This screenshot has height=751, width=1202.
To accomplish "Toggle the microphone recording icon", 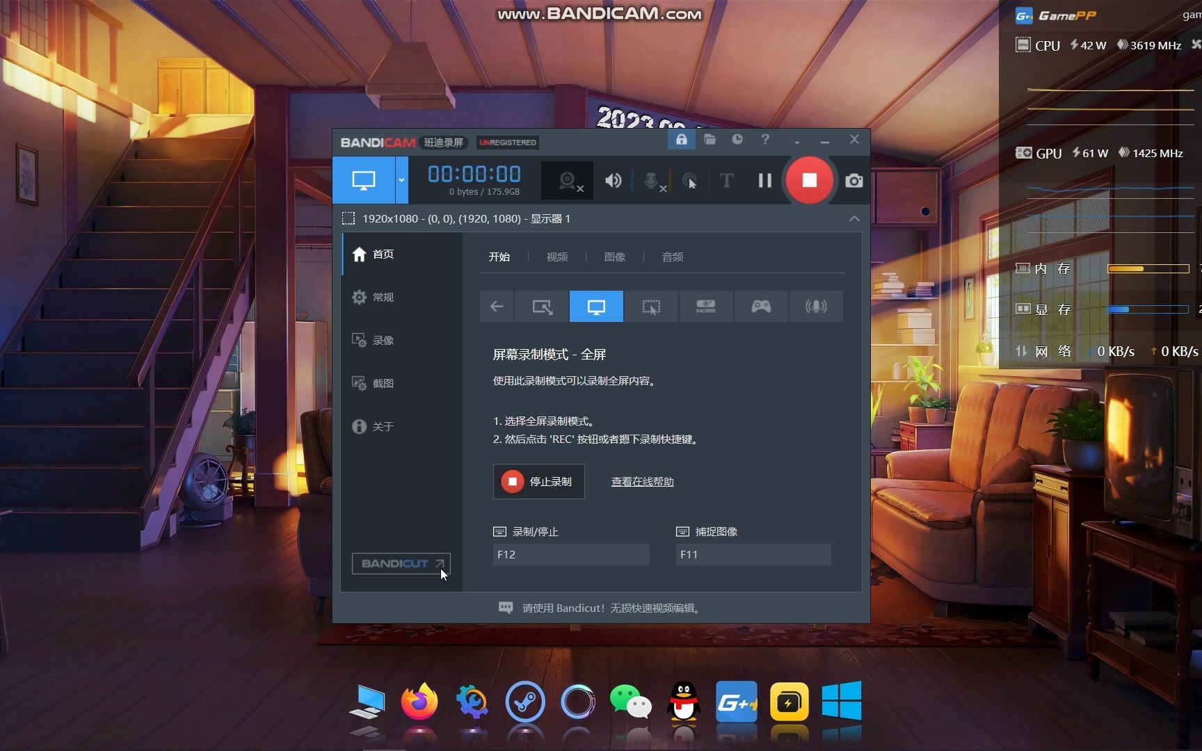I will pyautogui.click(x=651, y=181).
